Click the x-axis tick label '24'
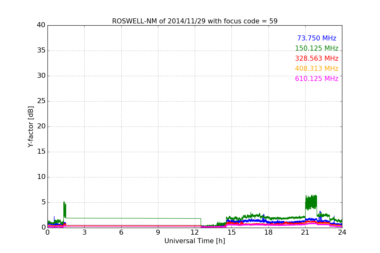Image resolution: width=380 pixels, height=253 pixels. (x=342, y=232)
